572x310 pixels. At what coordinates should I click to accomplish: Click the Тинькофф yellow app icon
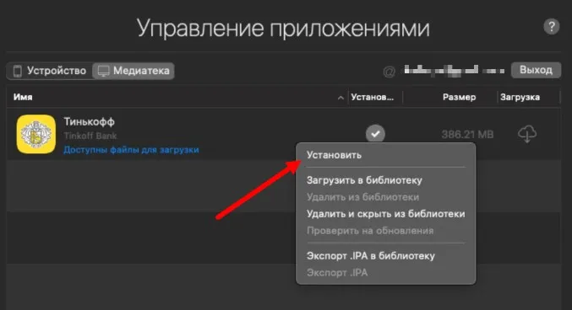point(36,134)
